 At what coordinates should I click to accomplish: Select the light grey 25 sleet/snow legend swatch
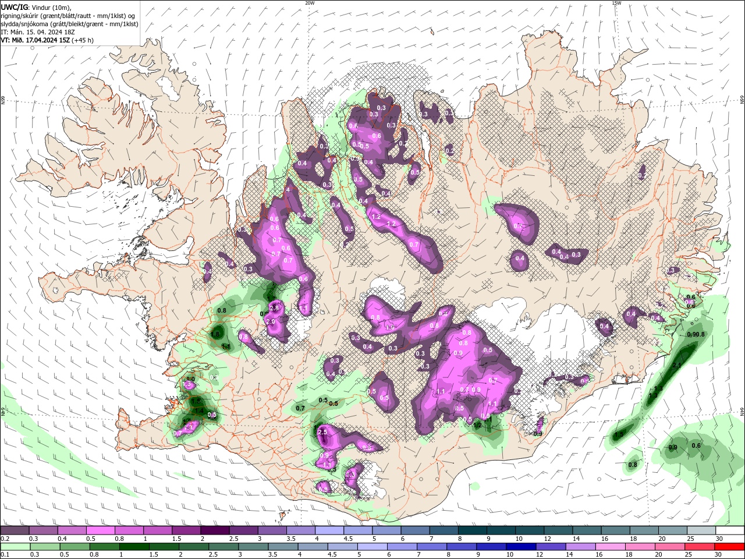pos(702,530)
